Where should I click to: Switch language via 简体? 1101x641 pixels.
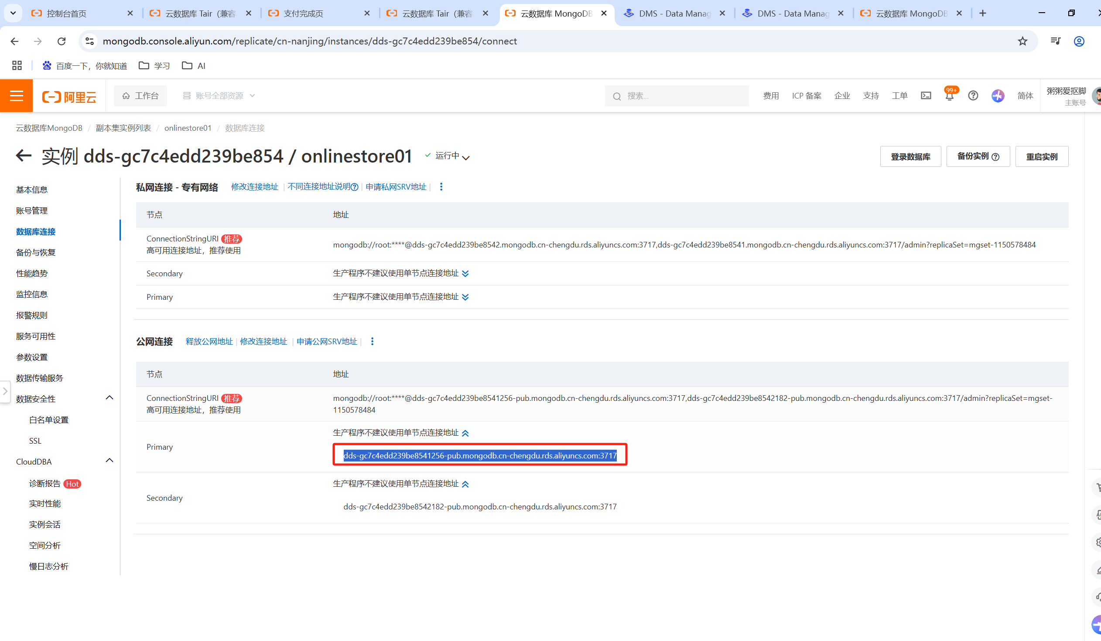point(1025,95)
